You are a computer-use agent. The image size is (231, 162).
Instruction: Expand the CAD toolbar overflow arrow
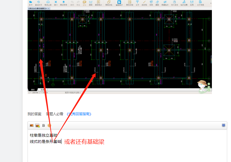(x=211, y=3)
